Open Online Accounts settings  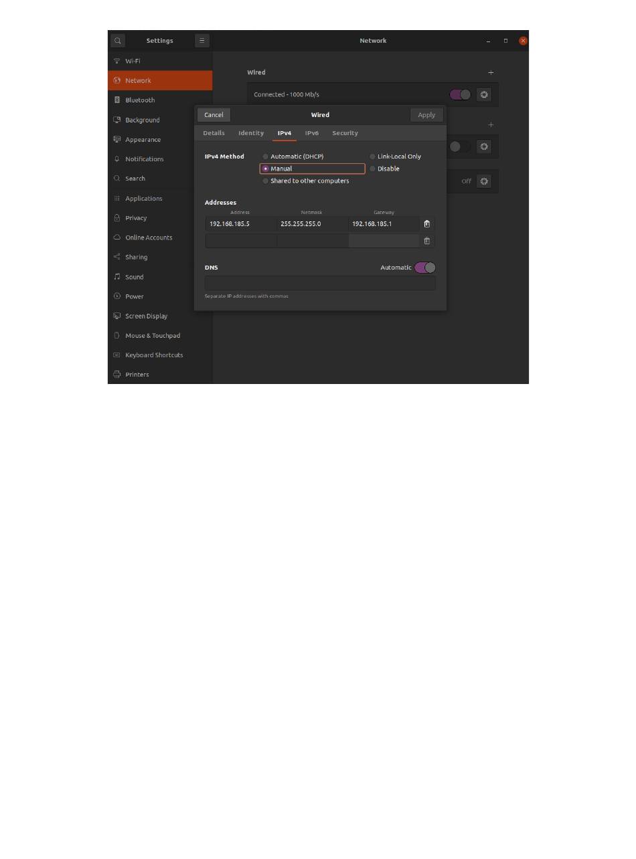click(x=160, y=237)
